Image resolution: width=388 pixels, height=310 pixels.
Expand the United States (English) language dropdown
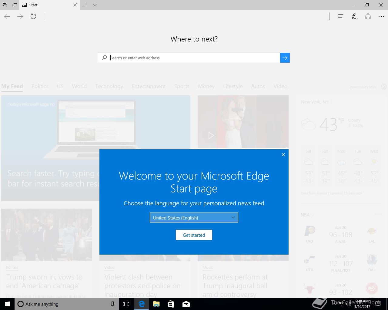click(x=194, y=218)
